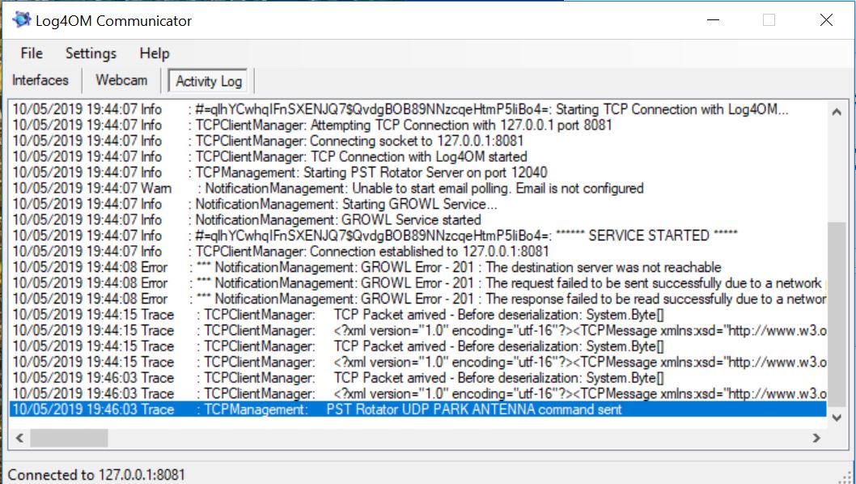Click the horizontal scrollbar right arrow
Viewport: 856px width, 484px height.
click(816, 438)
